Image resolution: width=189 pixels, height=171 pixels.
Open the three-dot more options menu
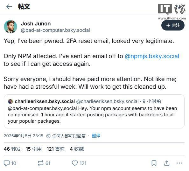coord(179,163)
